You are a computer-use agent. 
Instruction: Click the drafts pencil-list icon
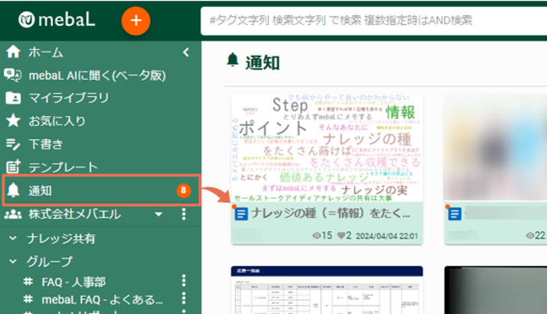point(13,144)
